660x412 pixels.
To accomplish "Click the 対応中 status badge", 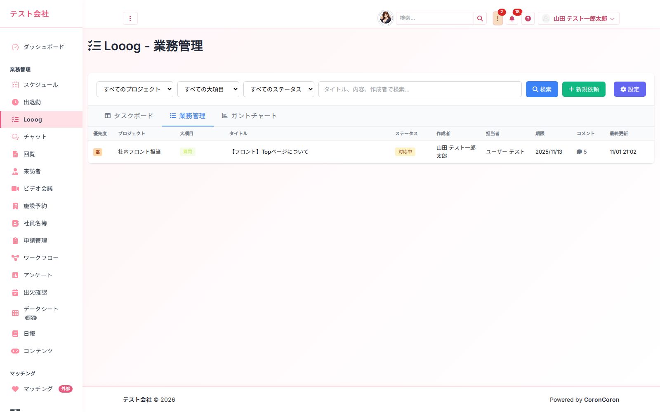I will point(405,152).
